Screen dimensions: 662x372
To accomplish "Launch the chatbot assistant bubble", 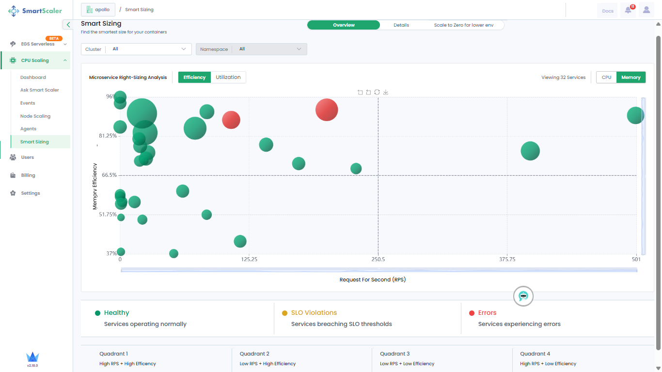I will (523, 296).
